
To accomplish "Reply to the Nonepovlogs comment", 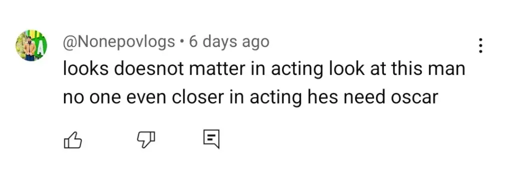I will 211,139.
